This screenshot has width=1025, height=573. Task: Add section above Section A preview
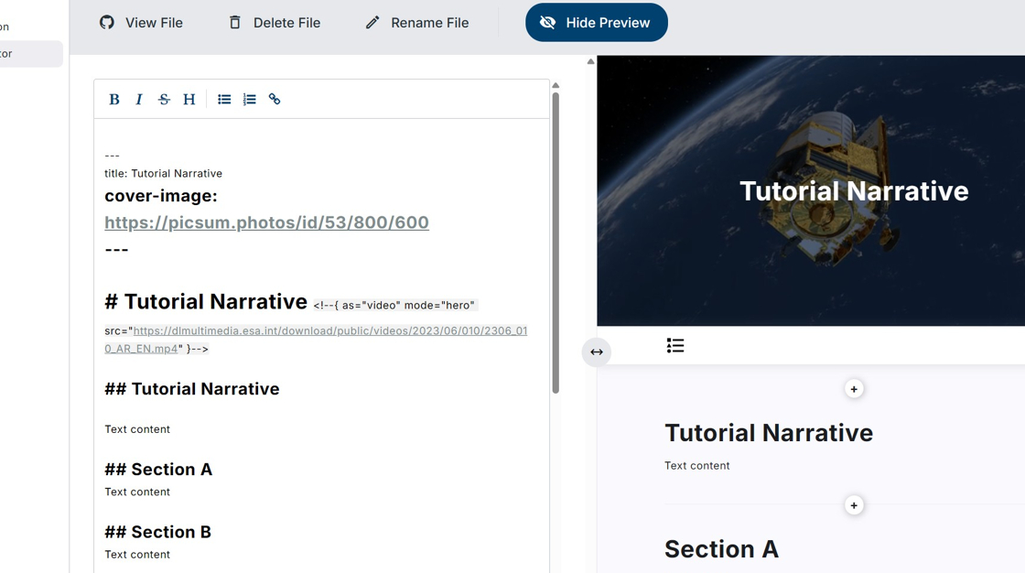click(x=854, y=505)
